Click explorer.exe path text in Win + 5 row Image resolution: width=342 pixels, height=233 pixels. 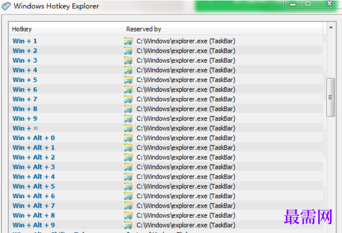(x=186, y=80)
